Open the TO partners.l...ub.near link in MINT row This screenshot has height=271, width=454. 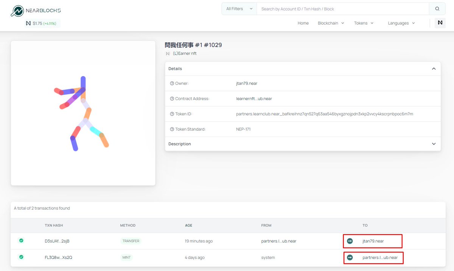[380, 257]
